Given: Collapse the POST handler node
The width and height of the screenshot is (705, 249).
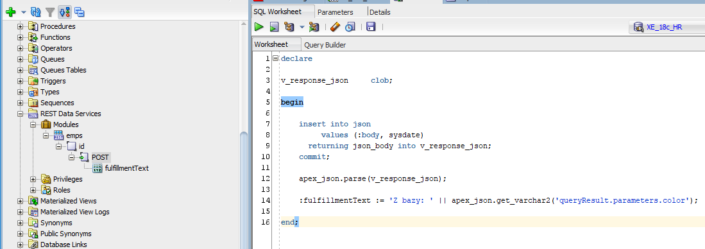Looking at the screenshot, I should click(x=71, y=157).
